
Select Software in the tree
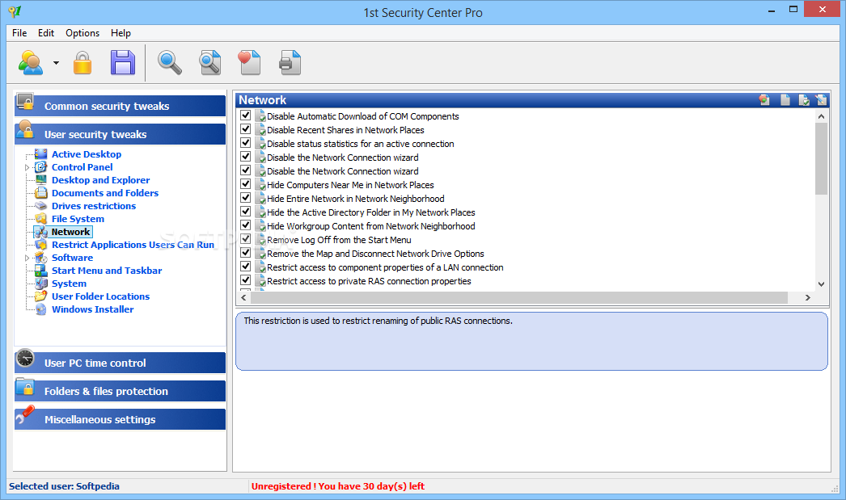[72, 258]
